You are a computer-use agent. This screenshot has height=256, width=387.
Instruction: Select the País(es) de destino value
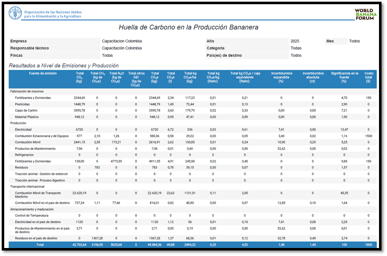tap(296, 56)
